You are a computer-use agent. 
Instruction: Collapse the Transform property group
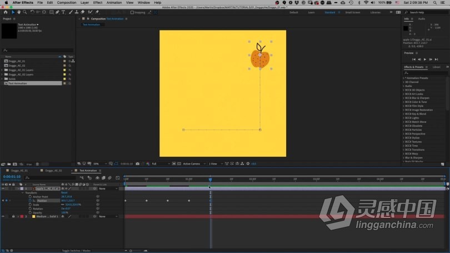coord(23,193)
